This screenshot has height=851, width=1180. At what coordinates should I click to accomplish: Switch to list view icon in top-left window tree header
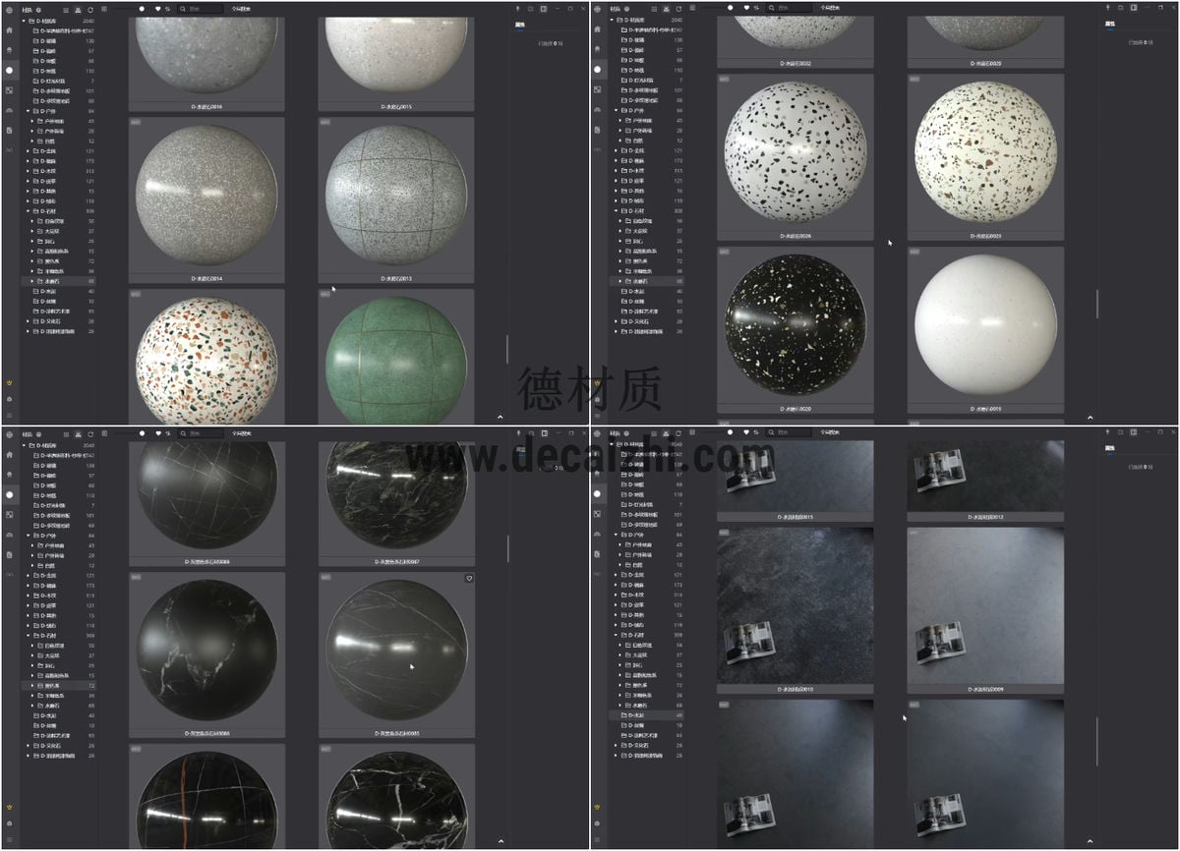click(x=66, y=8)
